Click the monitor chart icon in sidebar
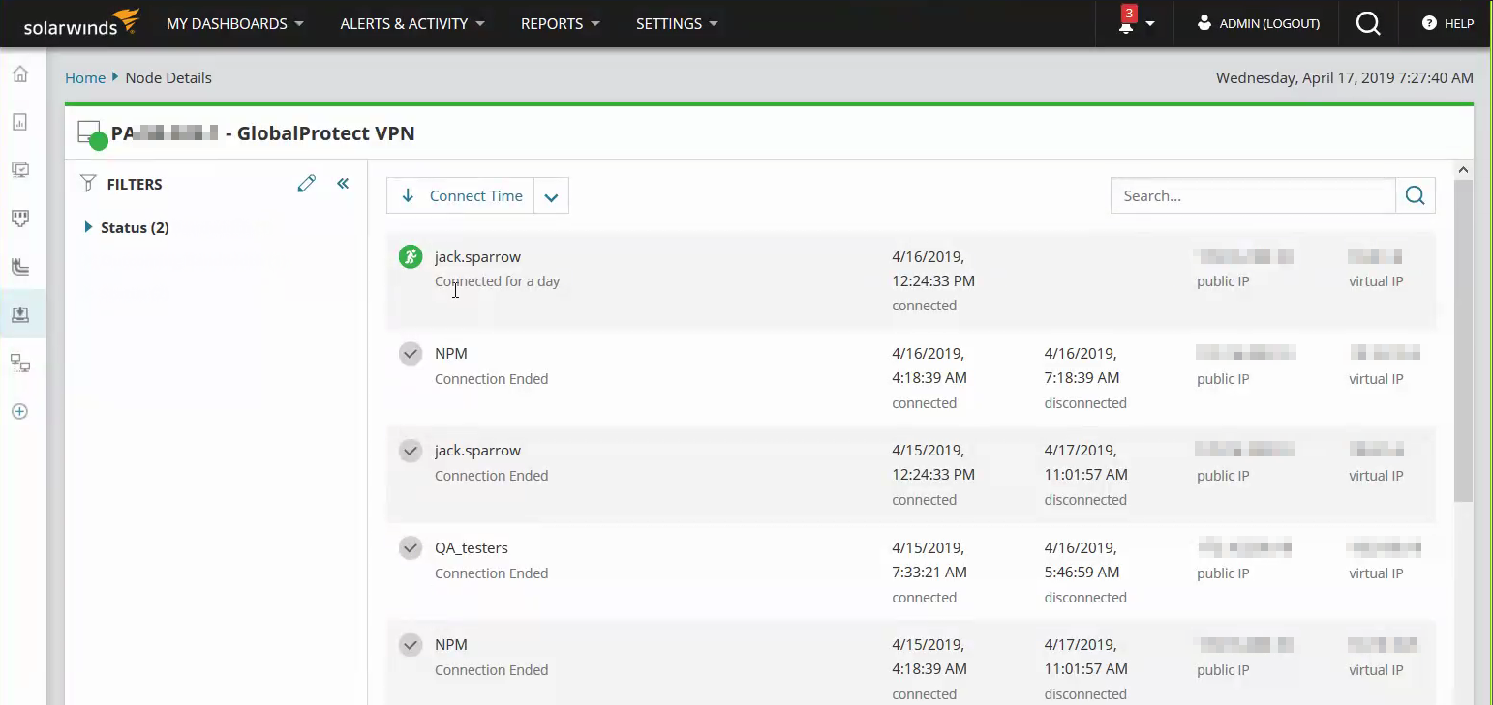Viewport: 1493px width, 705px height. click(x=20, y=170)
